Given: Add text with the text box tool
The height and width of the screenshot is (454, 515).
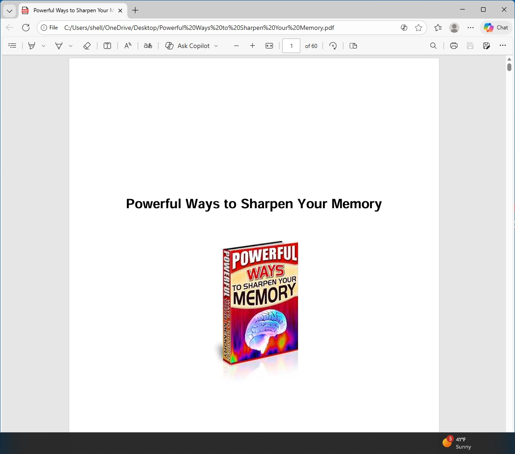Looking at the screenshot, I should click(x=107, y=46).
